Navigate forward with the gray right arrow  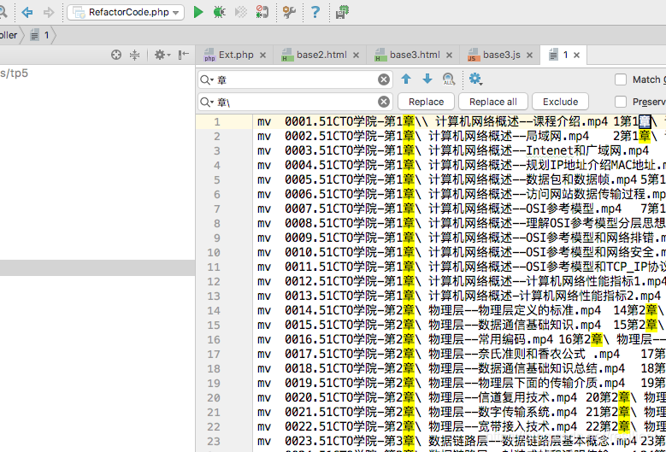[49, 12]
